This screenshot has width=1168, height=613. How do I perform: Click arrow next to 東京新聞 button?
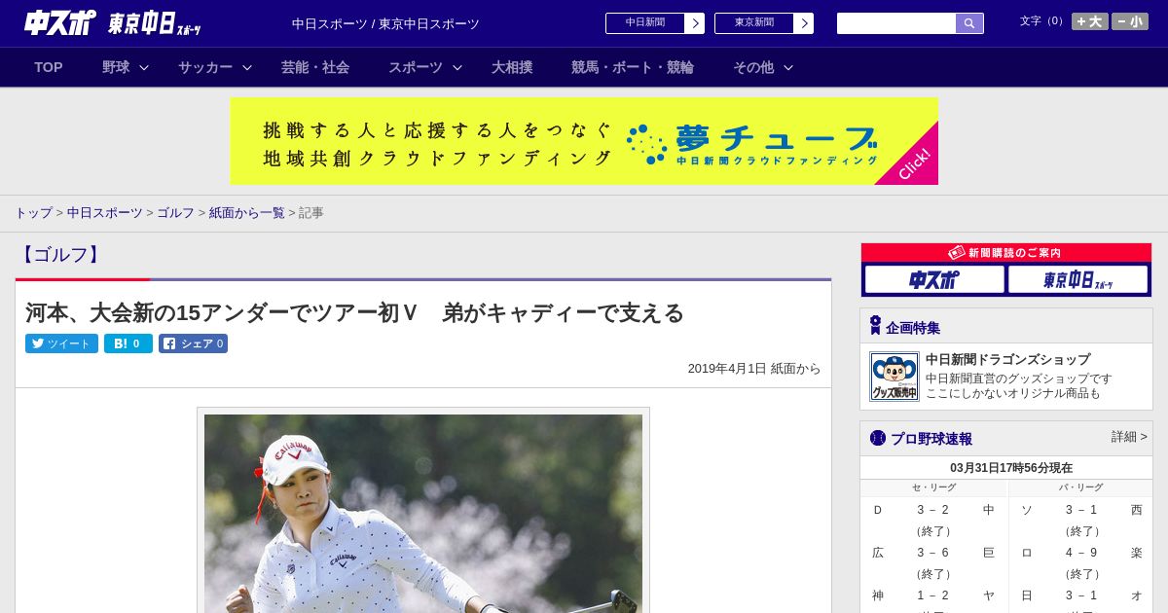click(804, 23)
